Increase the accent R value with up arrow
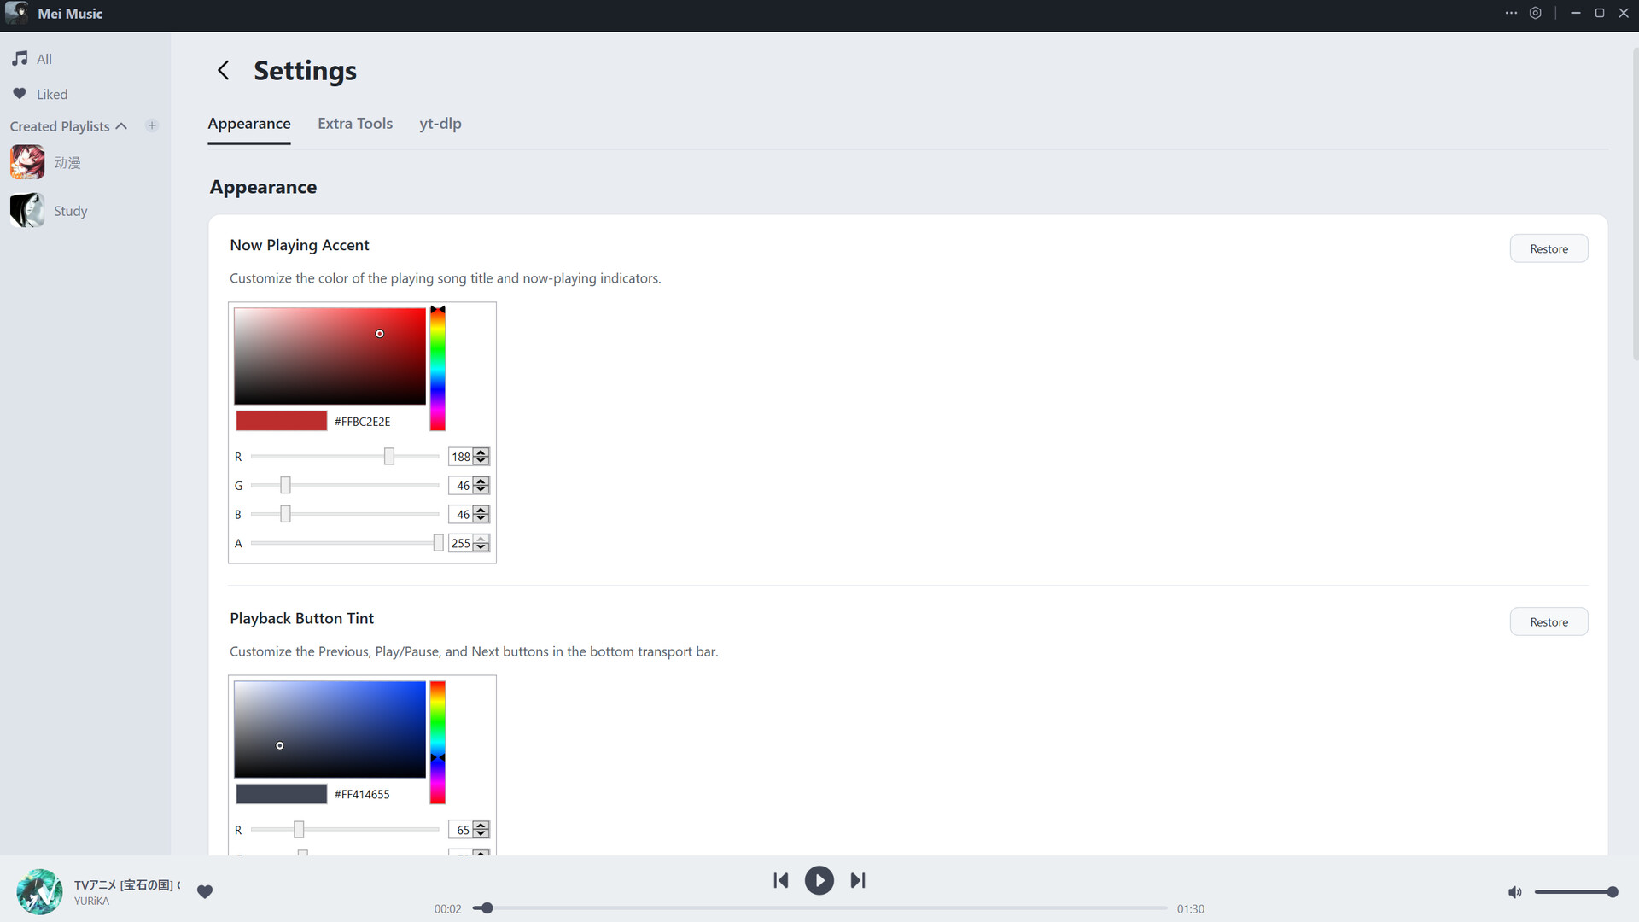Image resolution: width=1639 pixels, height=922 pixels. click(481, 452)
